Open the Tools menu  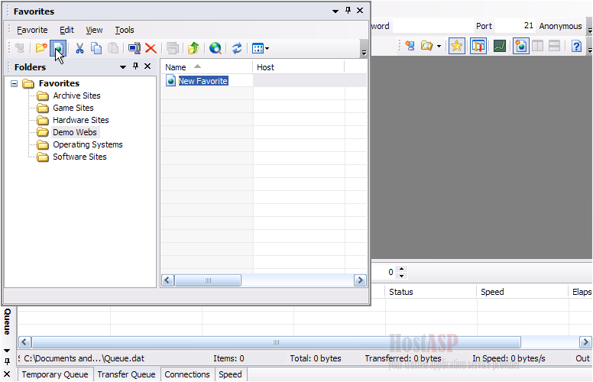pyautogui.click(x=125, y=30)
